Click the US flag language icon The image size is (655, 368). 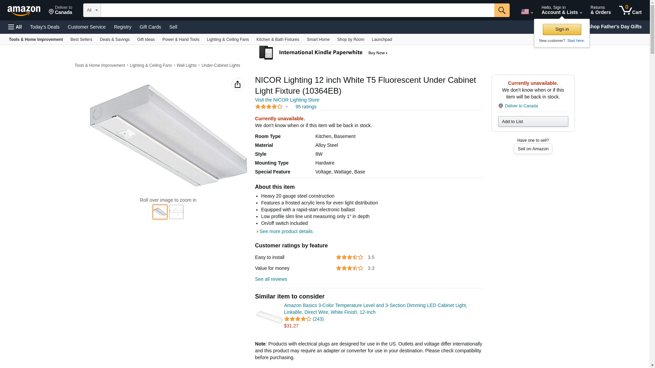(x=526, y=12)
